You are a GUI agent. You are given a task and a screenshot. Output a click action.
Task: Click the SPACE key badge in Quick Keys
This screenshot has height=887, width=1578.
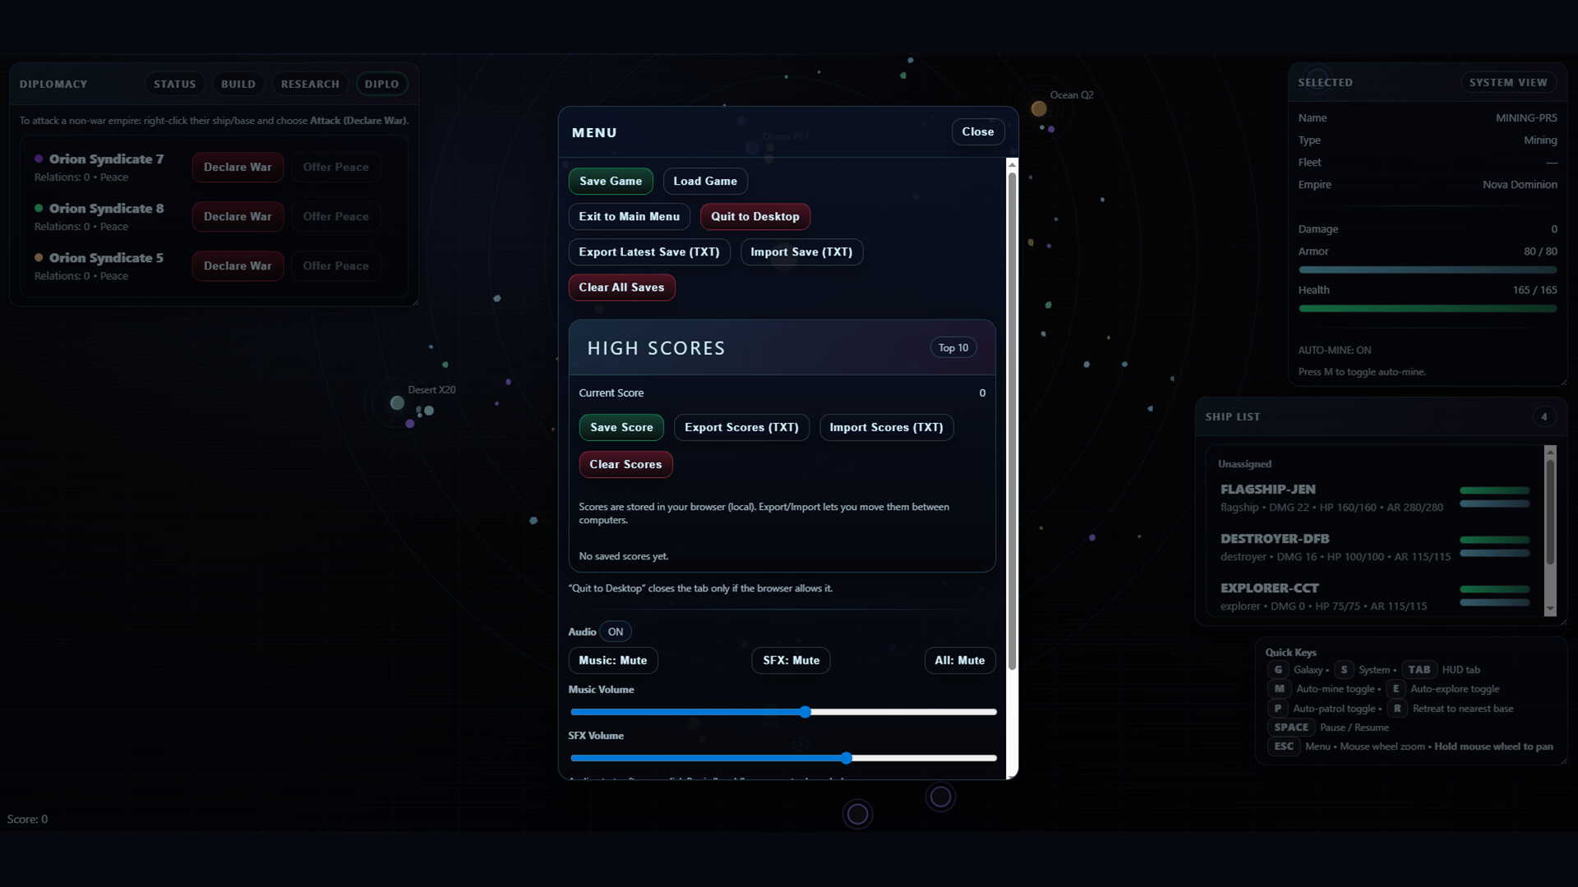coord(1290,728)
